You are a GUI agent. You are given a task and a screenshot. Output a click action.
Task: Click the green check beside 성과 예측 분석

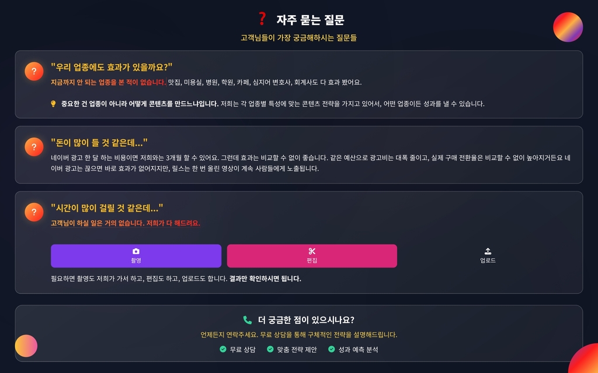332,349
